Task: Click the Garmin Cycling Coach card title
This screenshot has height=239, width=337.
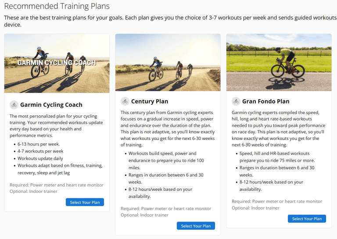Action: click(x=51, y=105)
